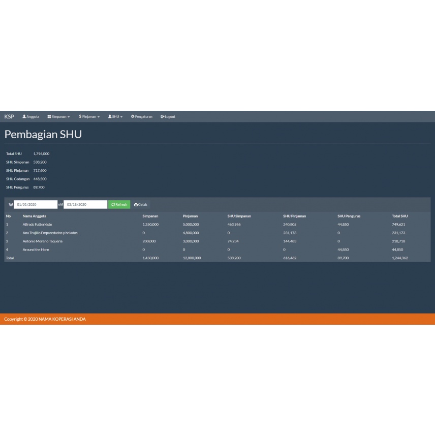435x435 pixels.
Task: Click Alfreds Pinjaman value 5,000,000
Action: click(191, 225)
